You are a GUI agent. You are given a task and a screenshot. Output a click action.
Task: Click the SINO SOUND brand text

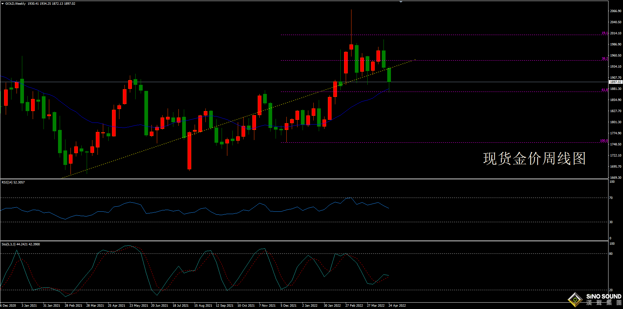(x=604, y=297)
